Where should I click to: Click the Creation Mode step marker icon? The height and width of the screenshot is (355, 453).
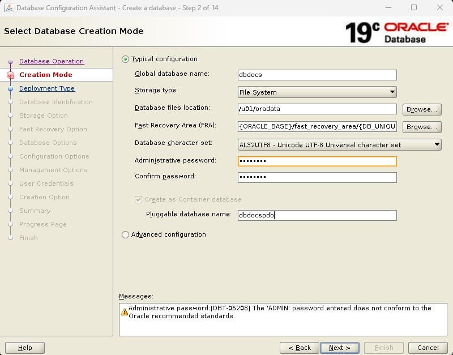click(11, 75)
